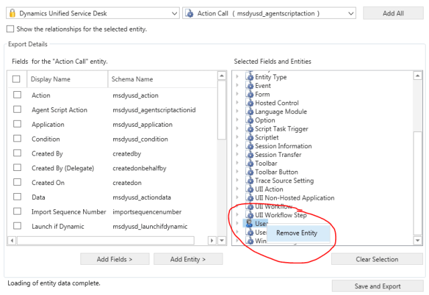Check the Application field checkbox
Viewport: 429px width, 295px height.
click(x=17, y=123)
